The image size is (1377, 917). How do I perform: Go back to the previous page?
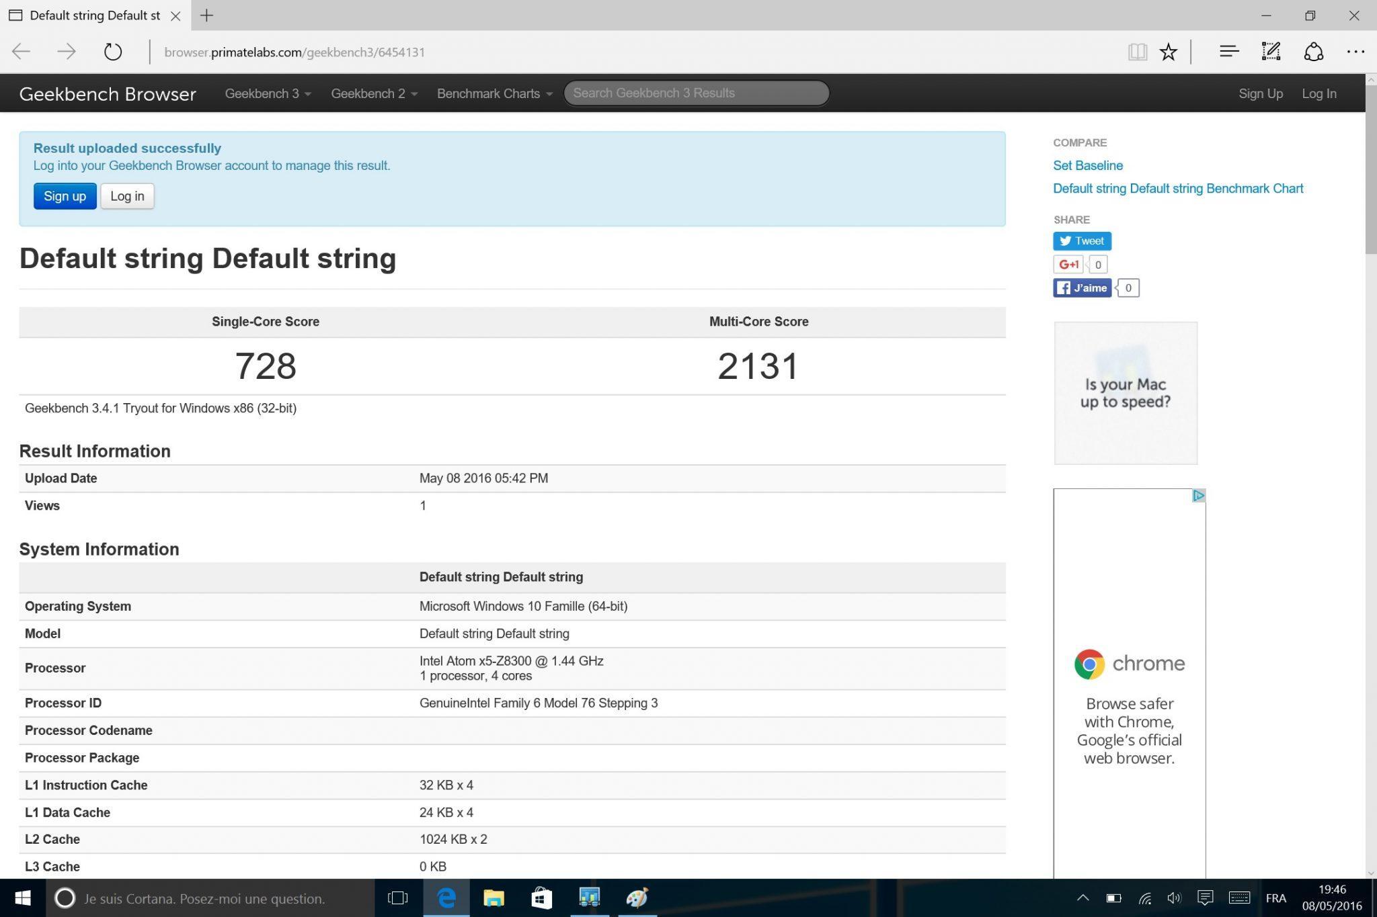click(22, 52)
